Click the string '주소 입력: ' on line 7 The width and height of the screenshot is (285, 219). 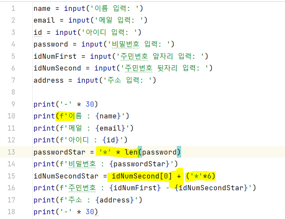(128, 81)
